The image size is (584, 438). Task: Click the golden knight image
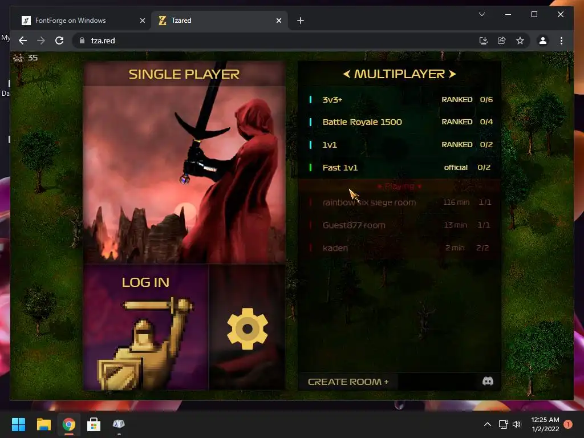tap(145, 343)
